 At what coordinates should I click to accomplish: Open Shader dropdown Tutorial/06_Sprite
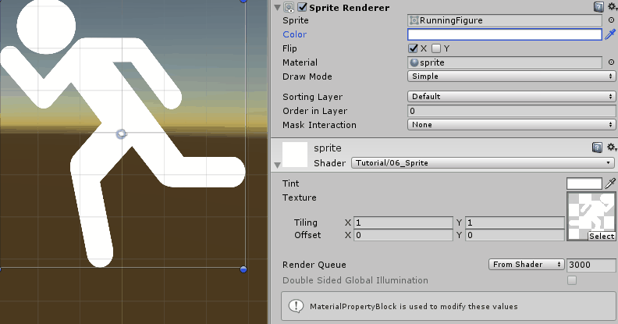483,163
